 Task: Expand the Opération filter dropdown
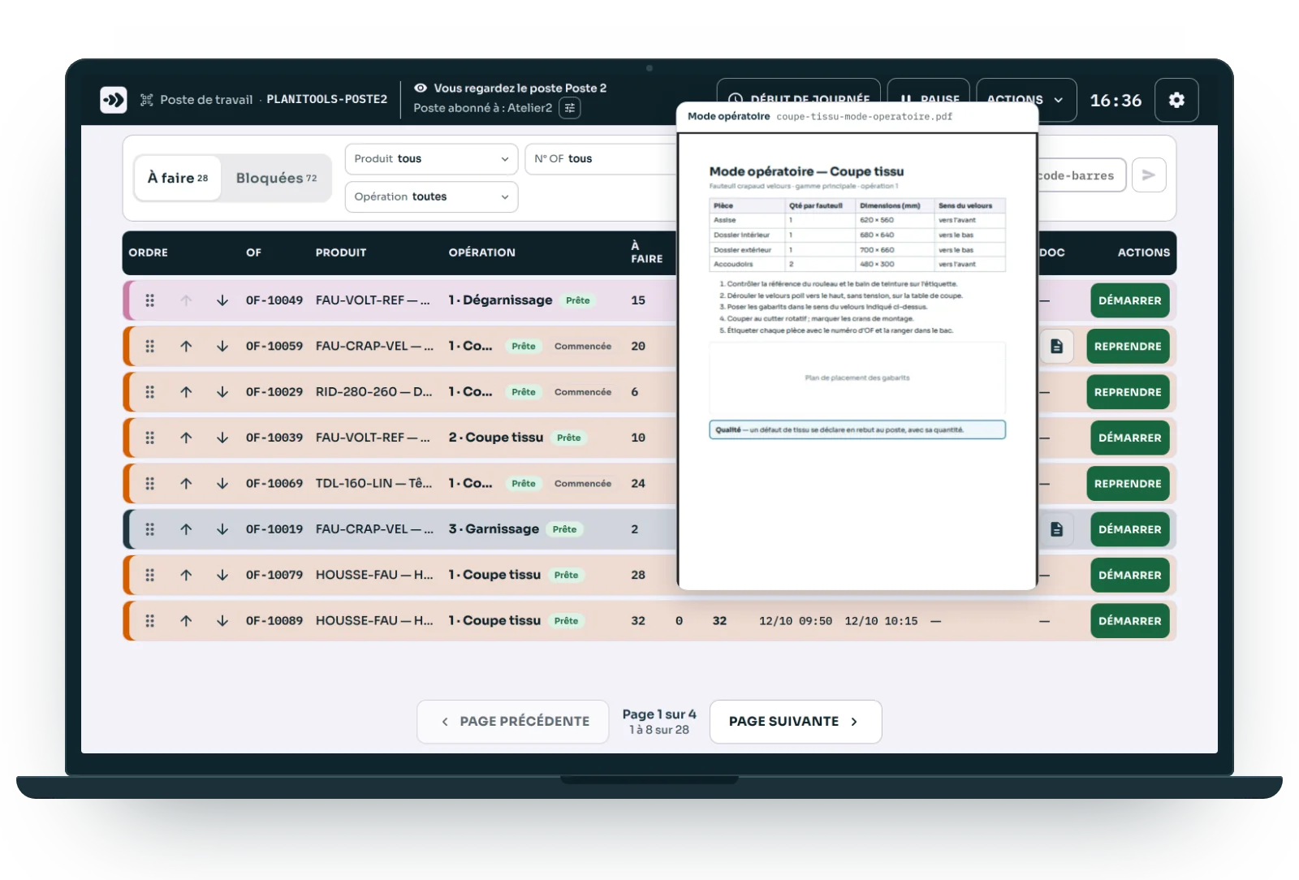431,197
